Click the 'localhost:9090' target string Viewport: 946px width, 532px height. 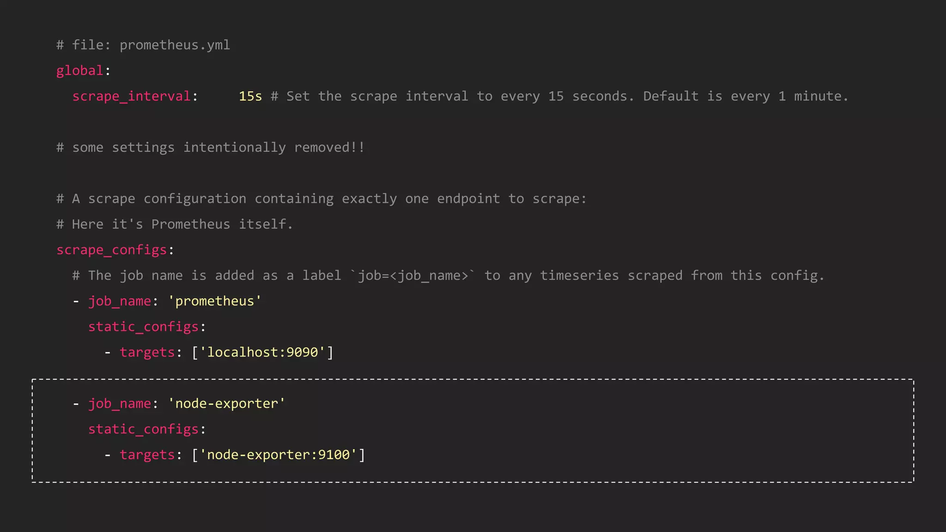point(262,352)
